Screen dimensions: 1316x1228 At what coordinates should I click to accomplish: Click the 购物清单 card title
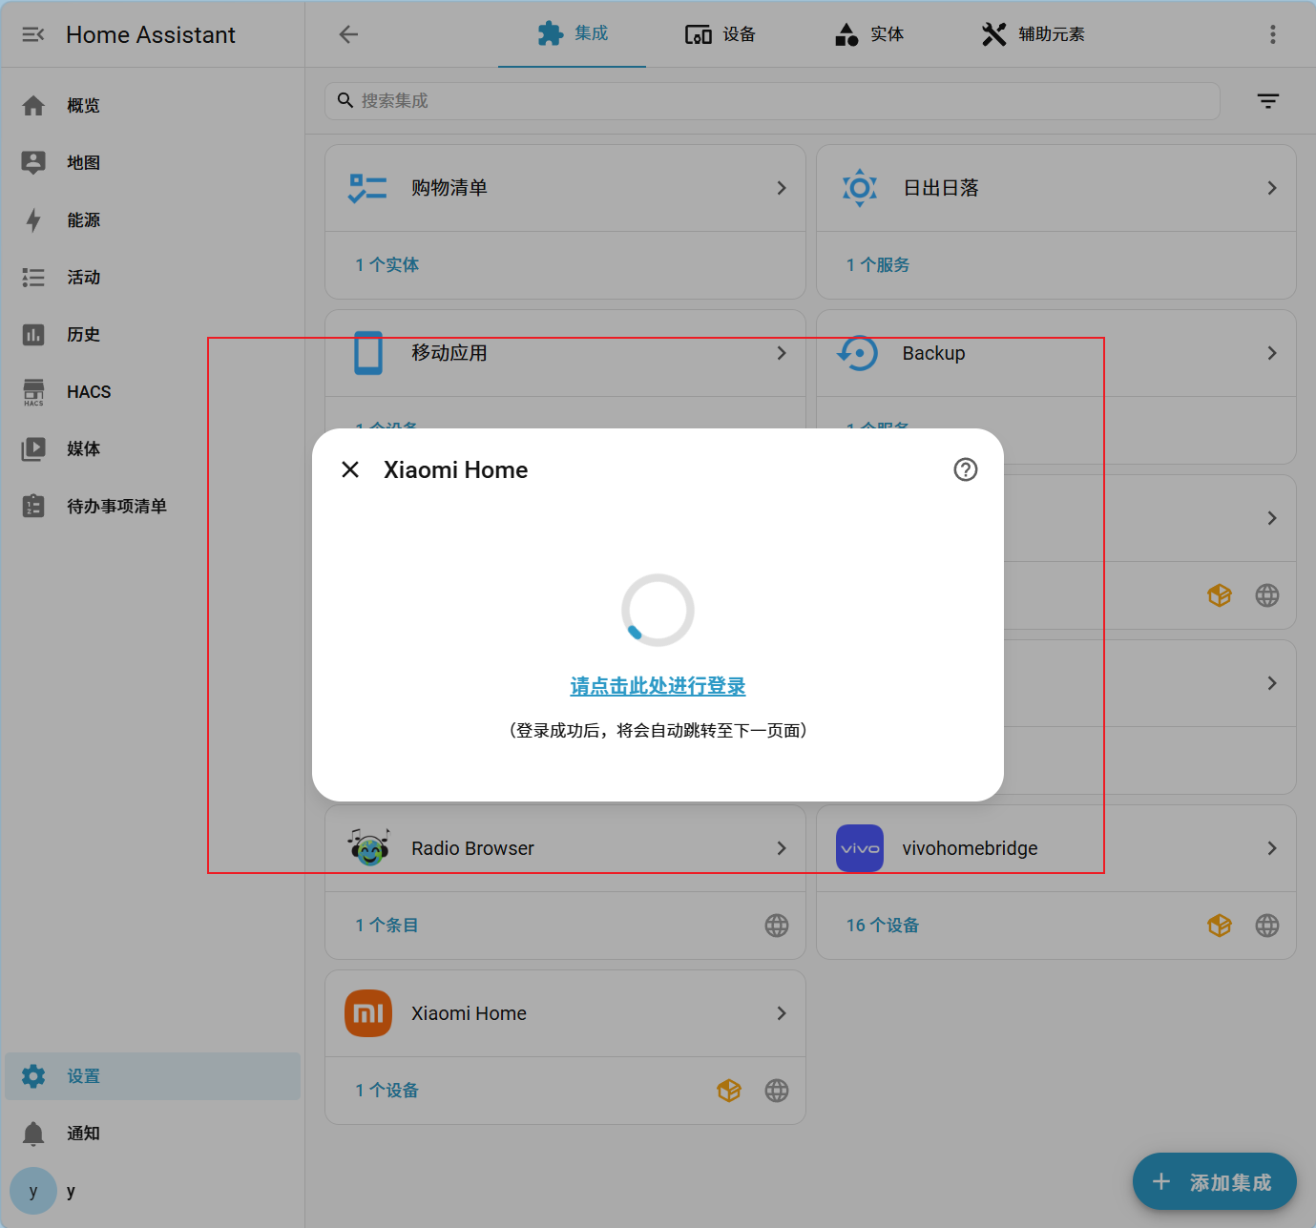coord(449,188)
